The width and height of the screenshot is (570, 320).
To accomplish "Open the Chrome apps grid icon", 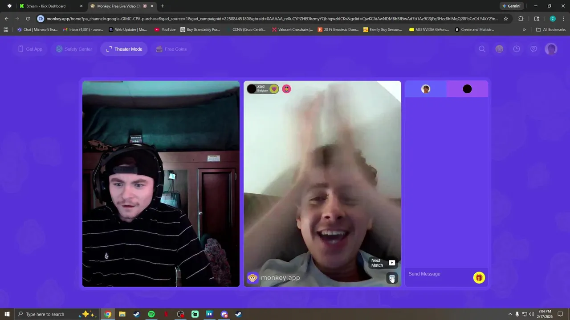I will point(6,30).
